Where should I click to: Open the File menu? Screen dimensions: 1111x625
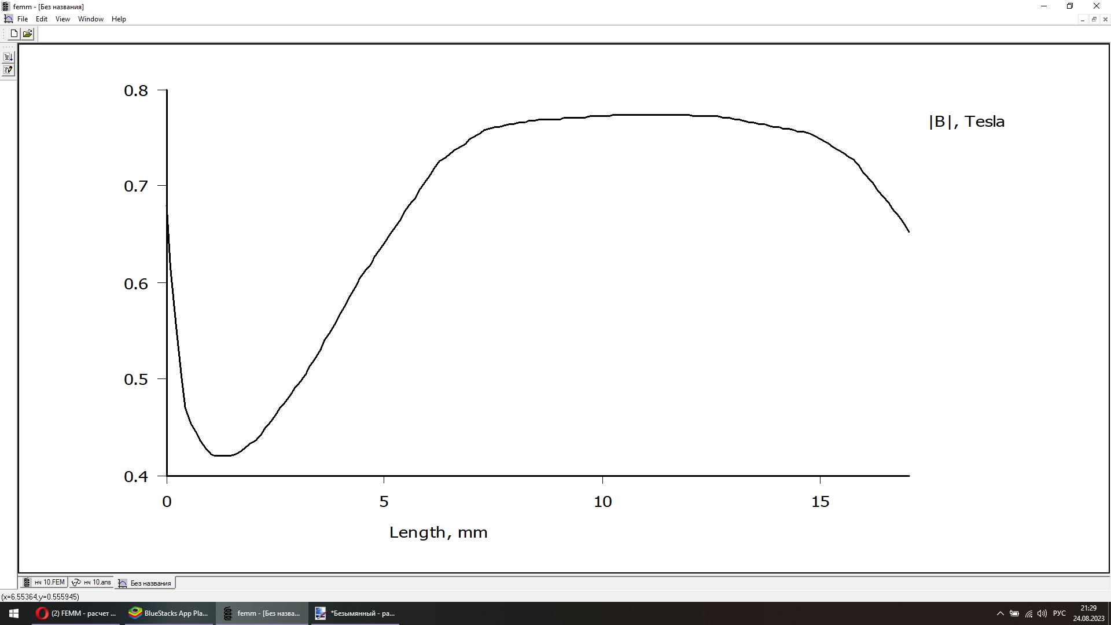23,19
